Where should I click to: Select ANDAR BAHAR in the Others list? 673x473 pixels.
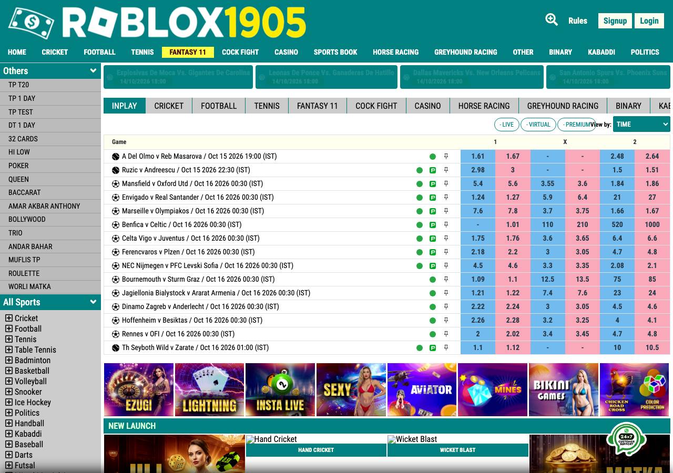coord(50,246)
